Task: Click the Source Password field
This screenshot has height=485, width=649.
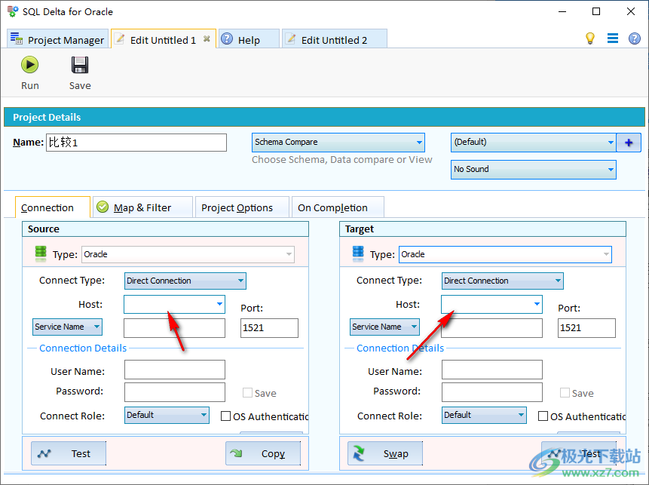Action: (175, 392)
